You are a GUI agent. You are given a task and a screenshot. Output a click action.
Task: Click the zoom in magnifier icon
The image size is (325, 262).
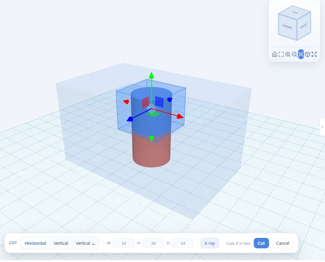point(288,54)
